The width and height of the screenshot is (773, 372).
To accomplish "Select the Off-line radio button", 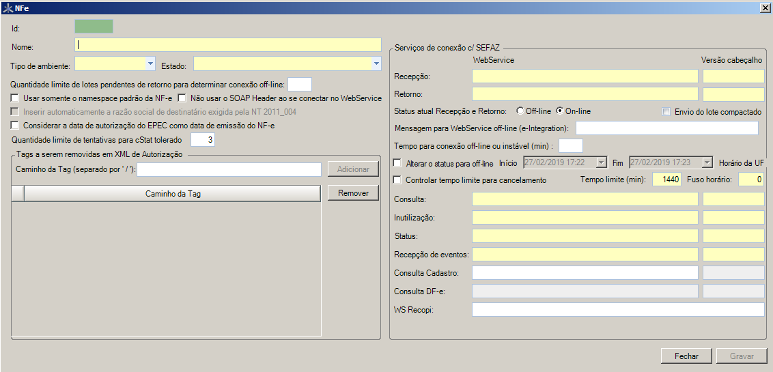I will [x=520, y=111].
